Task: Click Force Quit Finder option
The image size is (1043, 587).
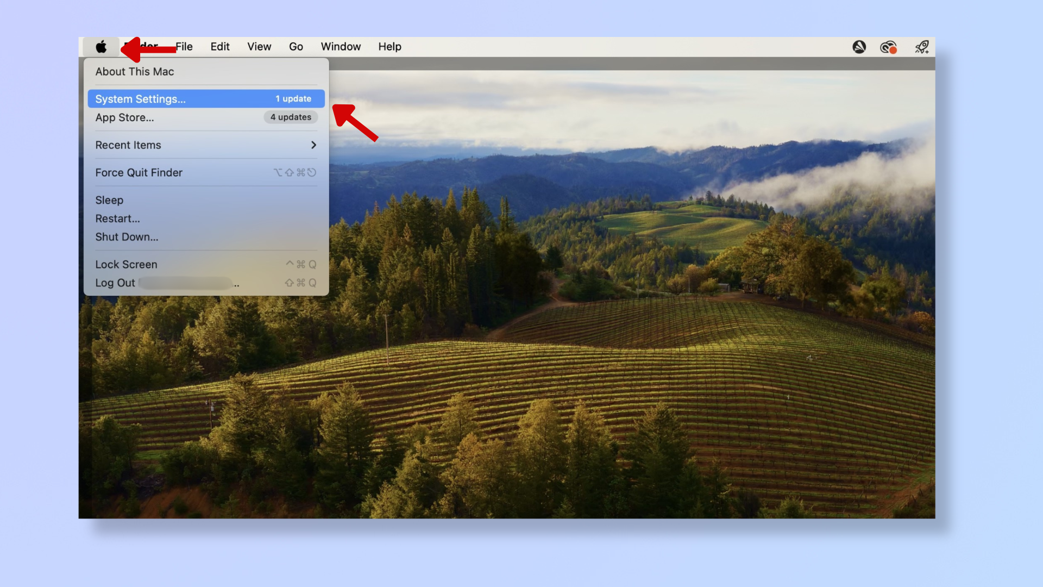Action: click(139, 172)
